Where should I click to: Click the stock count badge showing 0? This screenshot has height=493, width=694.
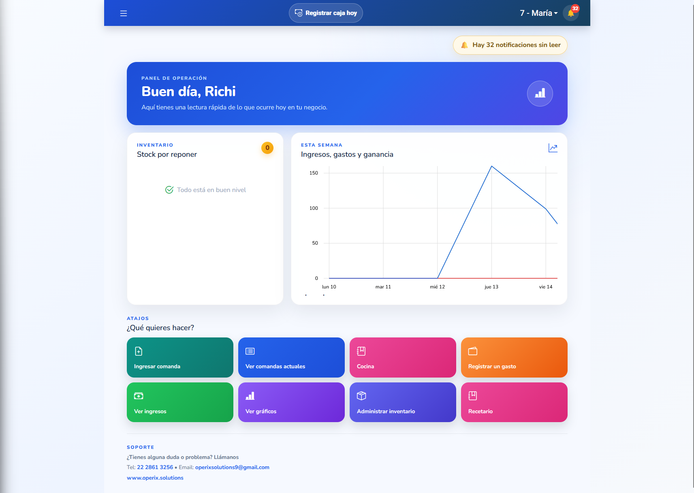click(267, 148)
